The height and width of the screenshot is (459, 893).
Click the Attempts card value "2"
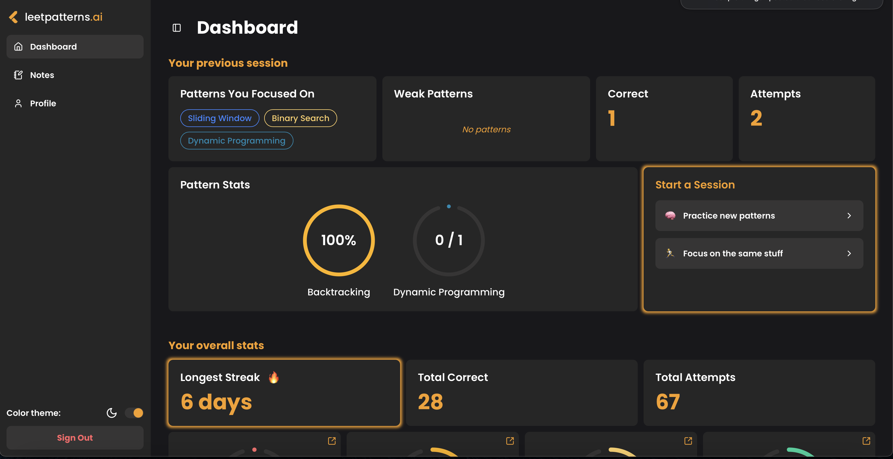click(756, 118)
